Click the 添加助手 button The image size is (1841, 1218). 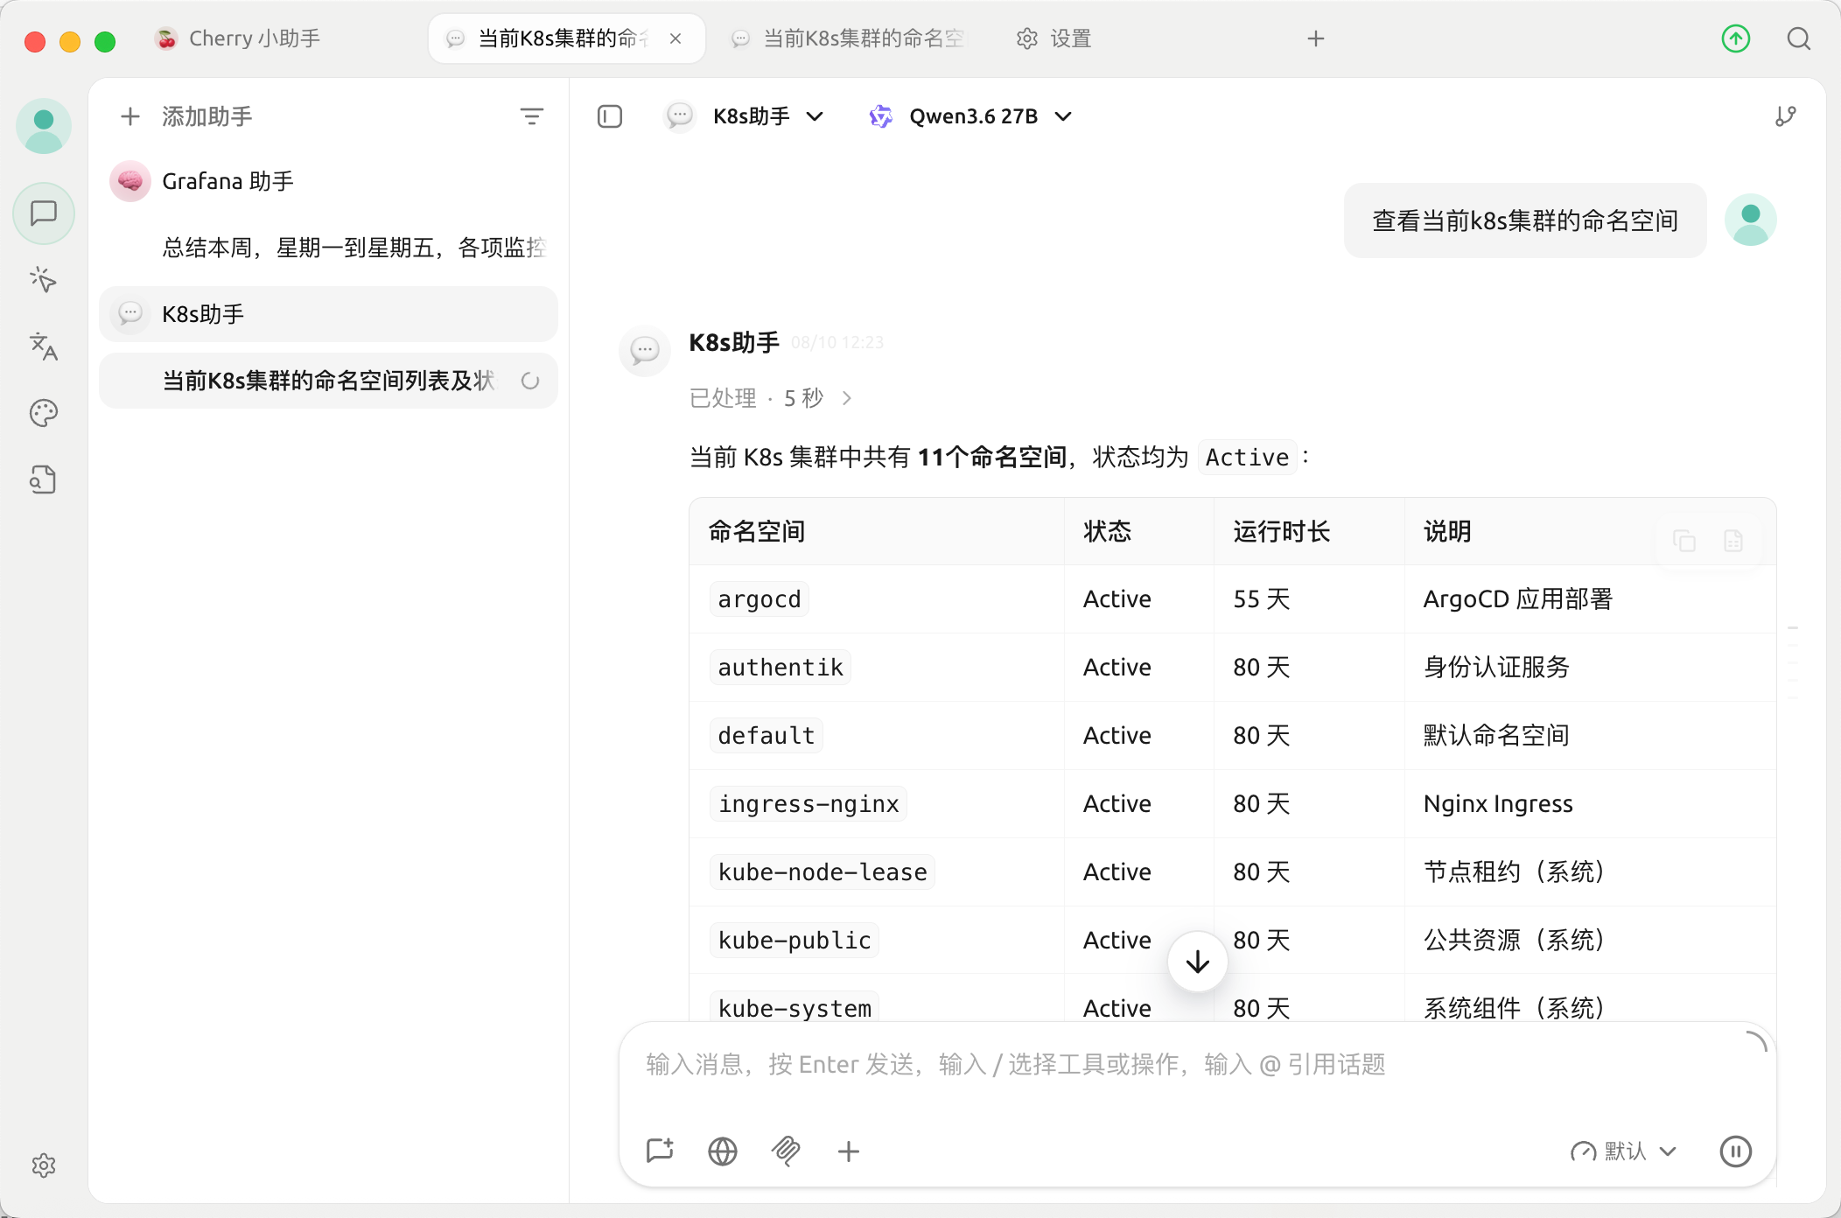185,116
